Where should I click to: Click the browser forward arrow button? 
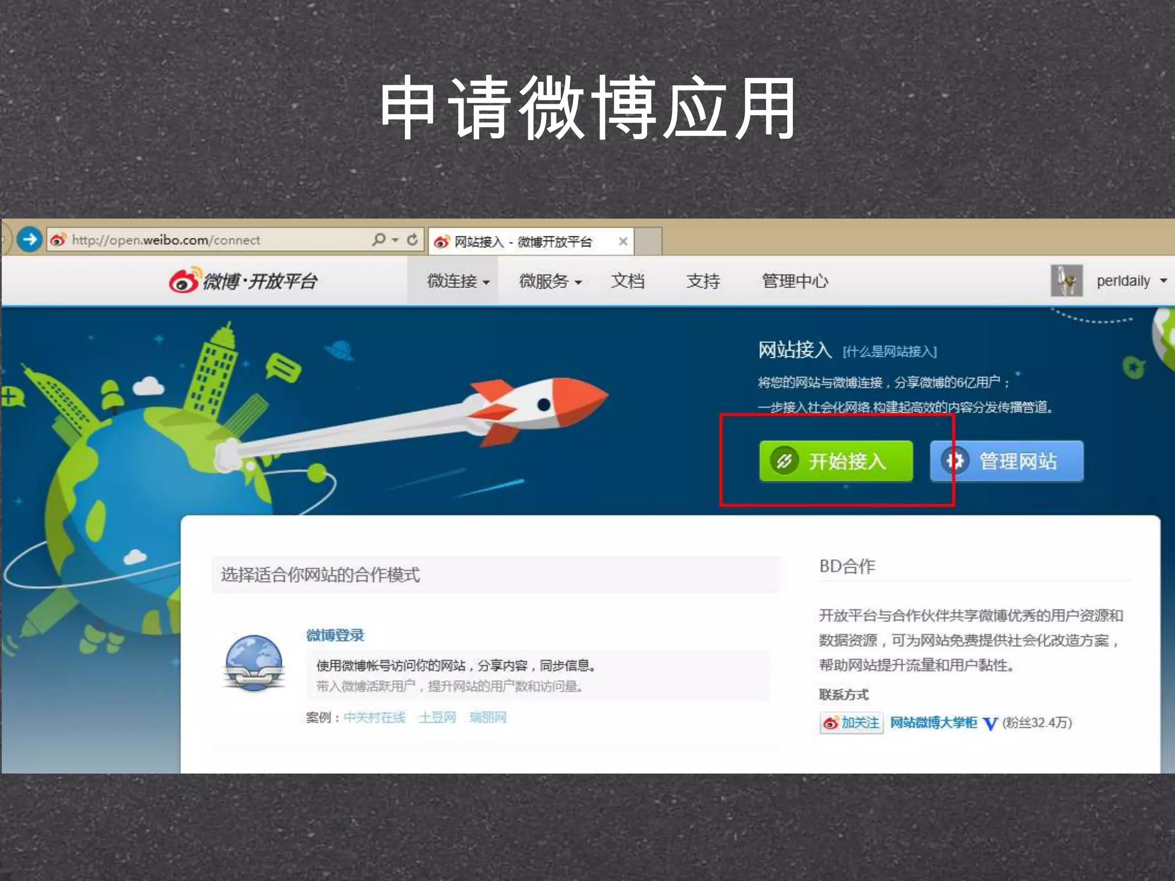(29, 239)
